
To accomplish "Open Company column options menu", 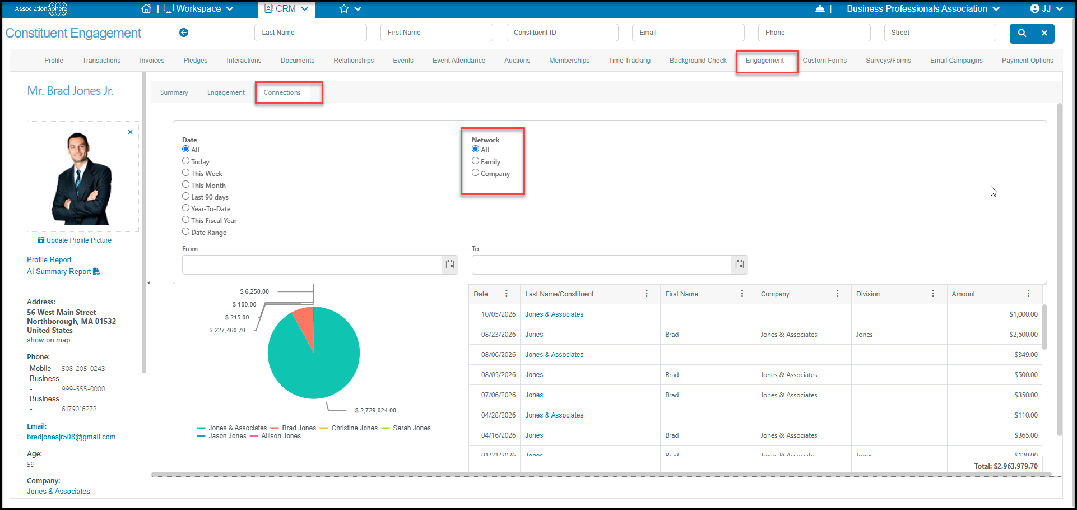I will [x=838, y=294].
